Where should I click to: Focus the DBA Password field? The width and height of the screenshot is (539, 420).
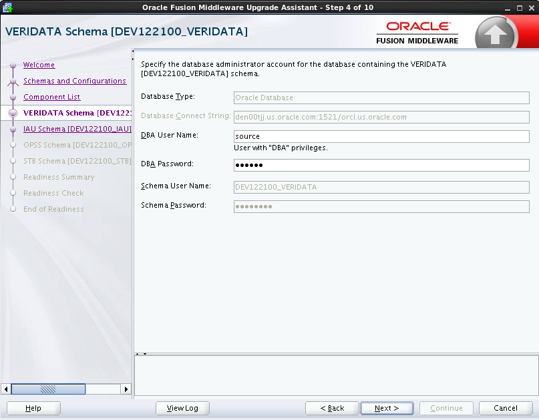[x=381, y=166]
